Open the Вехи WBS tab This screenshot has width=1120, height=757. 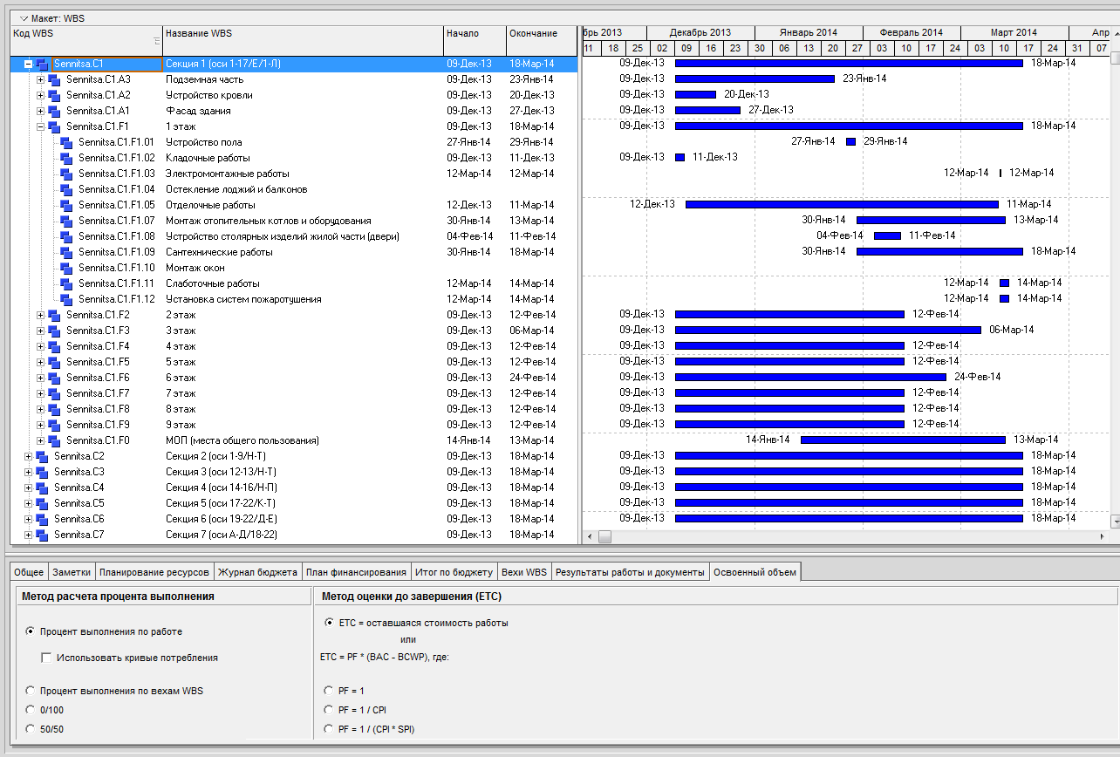click(x=524, y=572)
